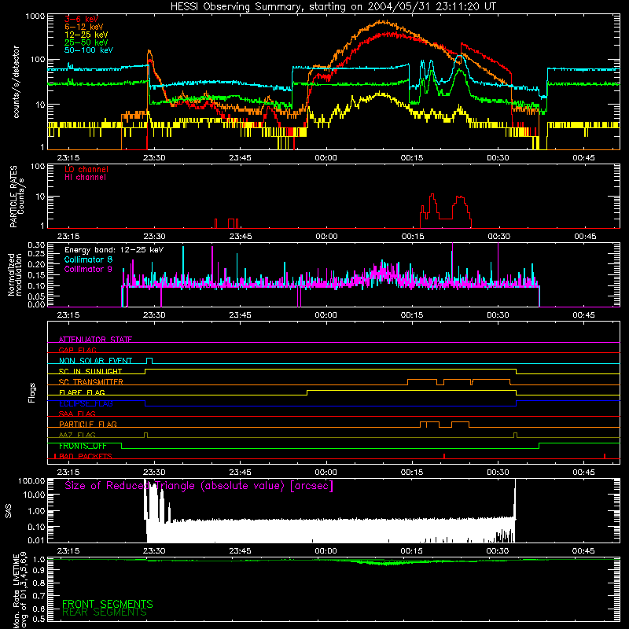Select the 'Collimator 8' legend entry
This screenshot has height=629, width=629.
pyautogui.click(x=88, y=259)
